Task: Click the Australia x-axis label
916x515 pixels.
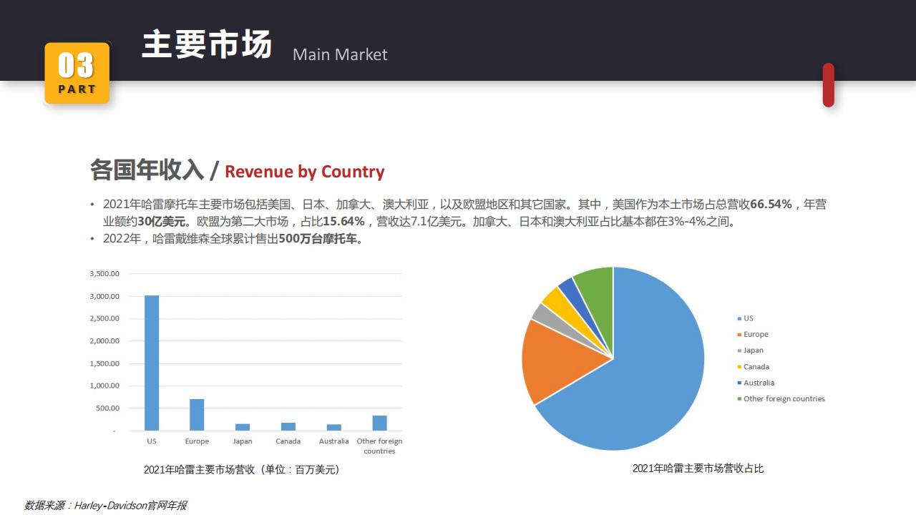Action: [334, 441]
